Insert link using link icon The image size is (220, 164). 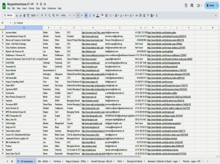(136, 15)
